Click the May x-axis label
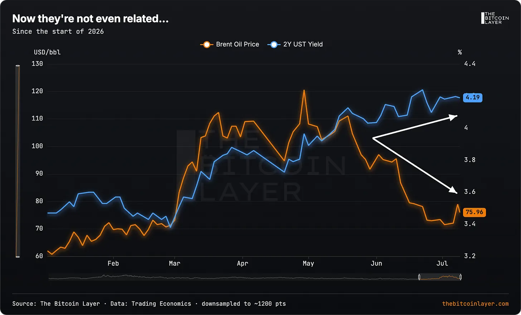Viewport: 521px width, 315px height. coord(308,264)
